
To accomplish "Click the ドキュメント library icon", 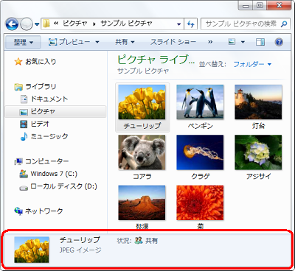I will click(x=24, y=99).
